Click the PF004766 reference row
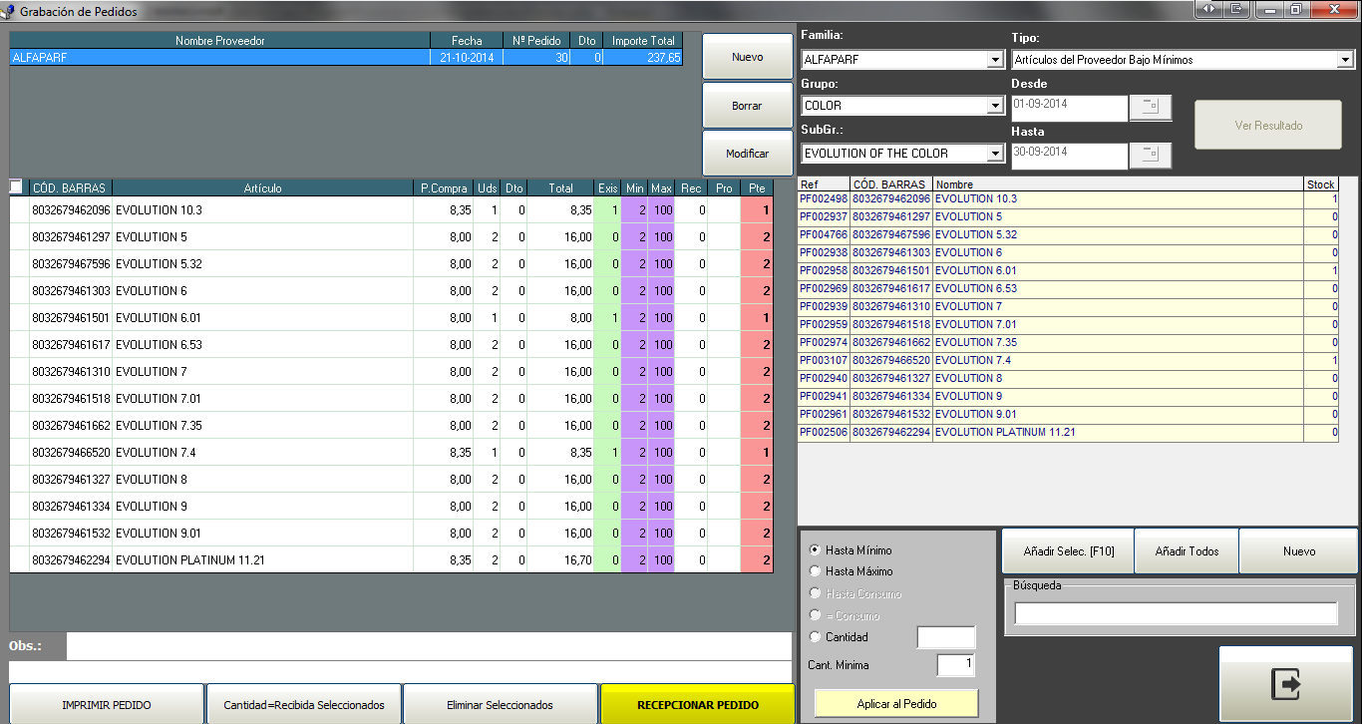This screenshot has width=1362, height=724. click(x=1068, y=235)
